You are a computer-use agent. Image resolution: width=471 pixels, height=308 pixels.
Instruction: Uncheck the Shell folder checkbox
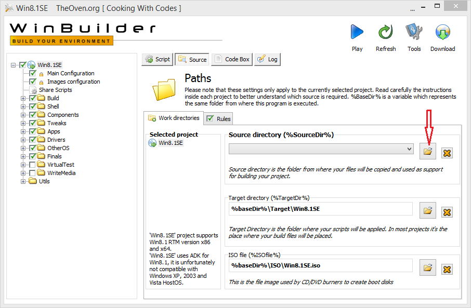32,106
